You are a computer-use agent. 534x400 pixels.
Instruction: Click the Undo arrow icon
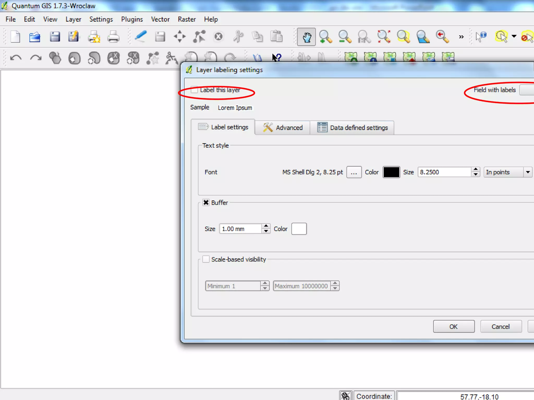16,58
